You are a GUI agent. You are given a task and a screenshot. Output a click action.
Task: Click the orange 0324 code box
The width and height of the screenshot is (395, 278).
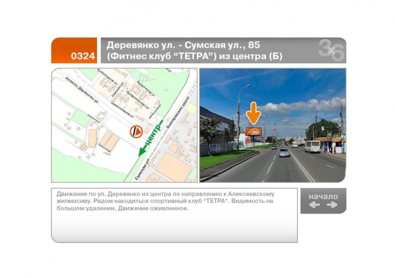[75, 51]
